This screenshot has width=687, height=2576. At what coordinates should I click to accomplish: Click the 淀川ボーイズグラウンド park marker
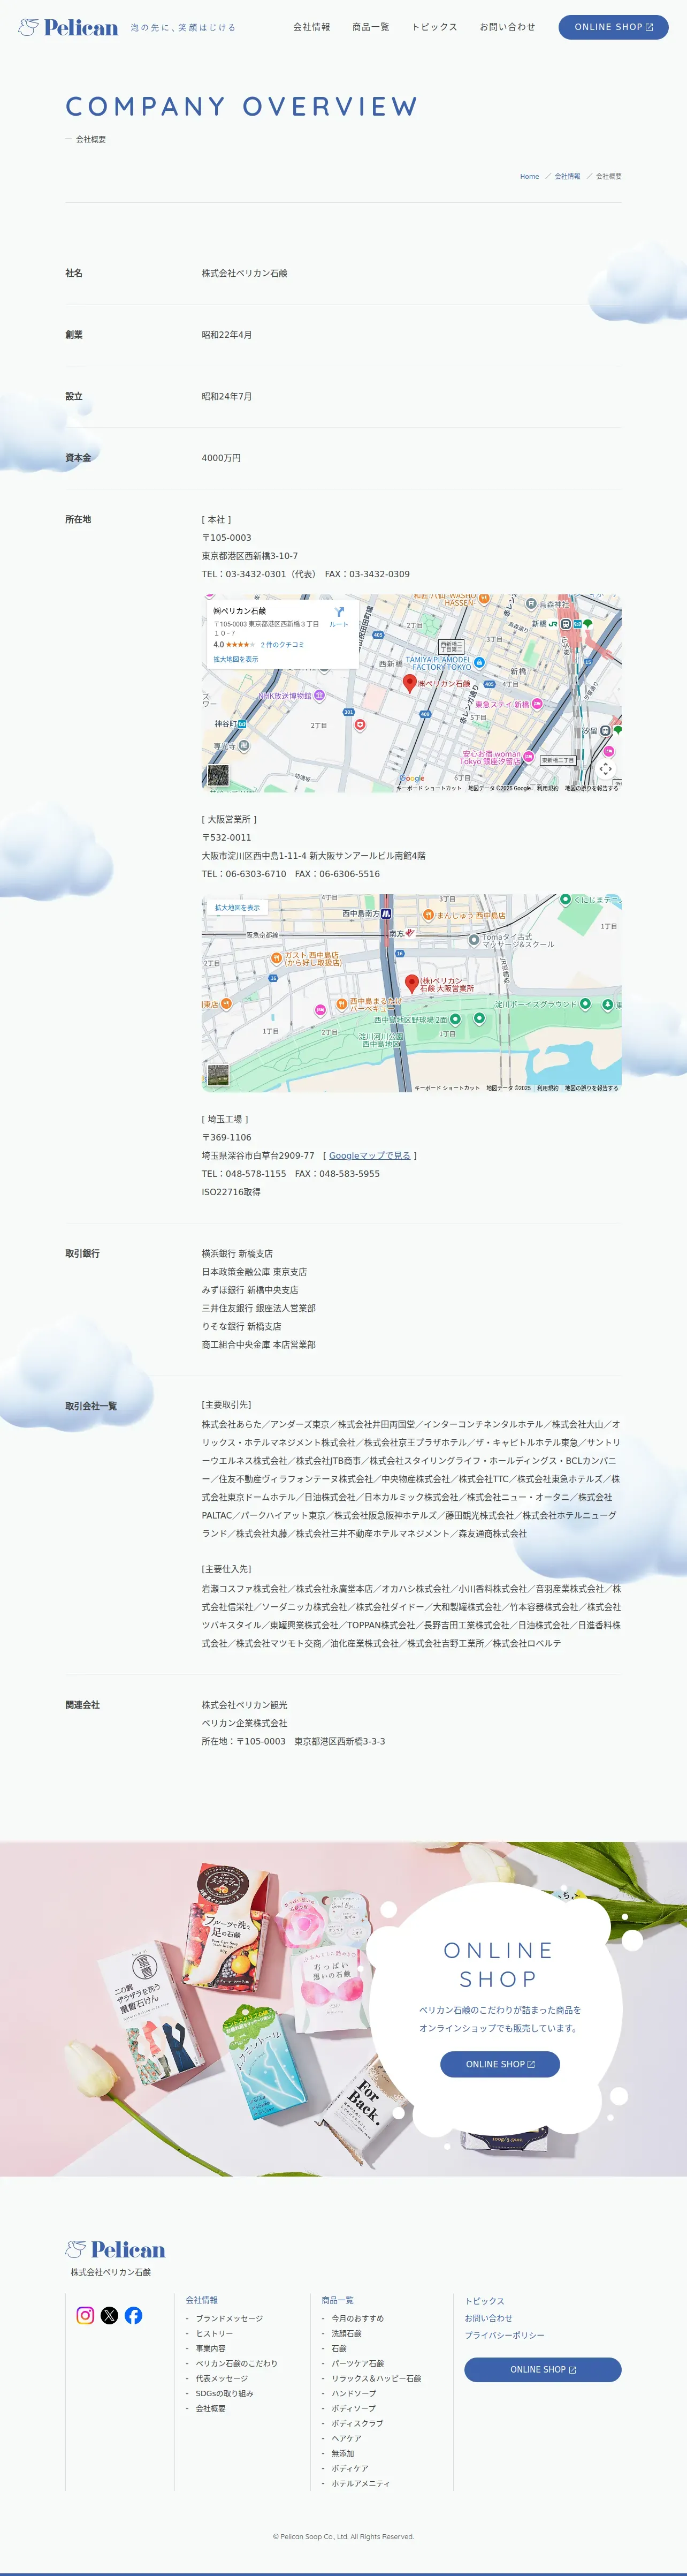(x=585, y=1003)
